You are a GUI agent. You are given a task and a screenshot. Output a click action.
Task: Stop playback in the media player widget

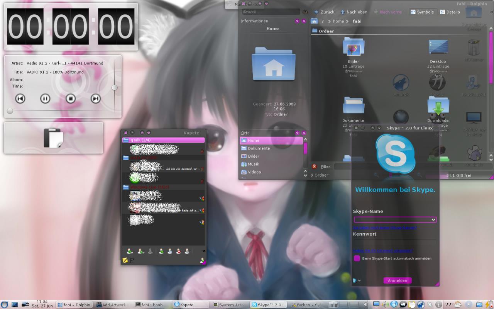[x=70, y=98]
